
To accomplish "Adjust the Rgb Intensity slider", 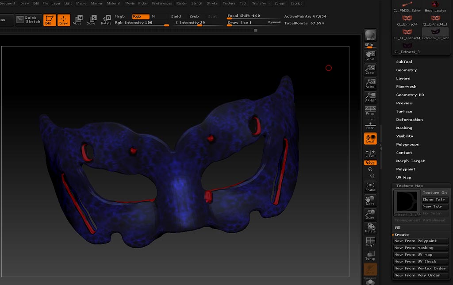I will [142, 23].
